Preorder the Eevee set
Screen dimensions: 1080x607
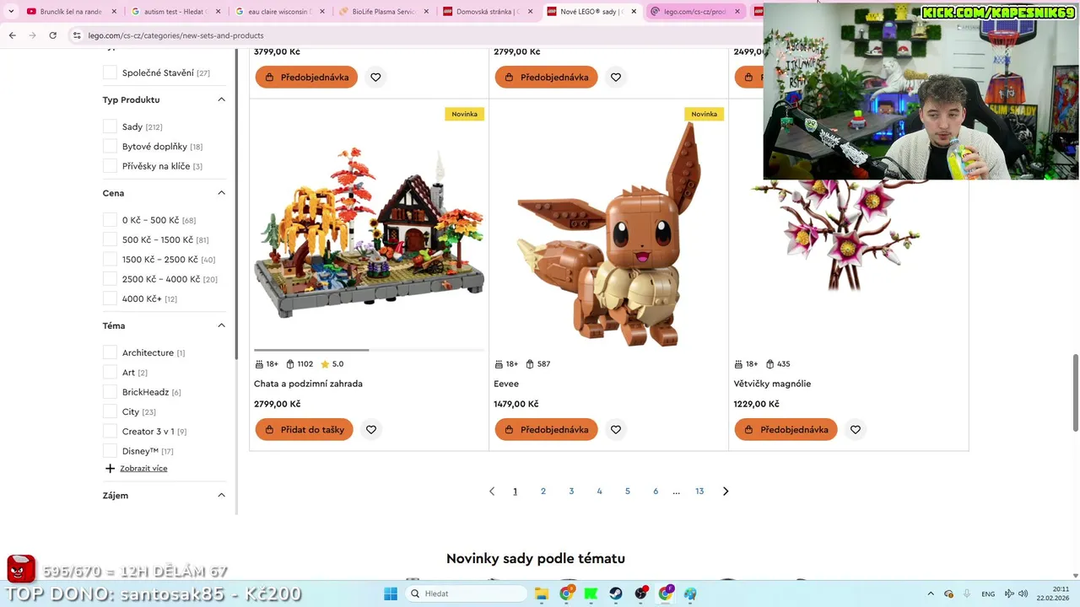(x=546, y=430)
